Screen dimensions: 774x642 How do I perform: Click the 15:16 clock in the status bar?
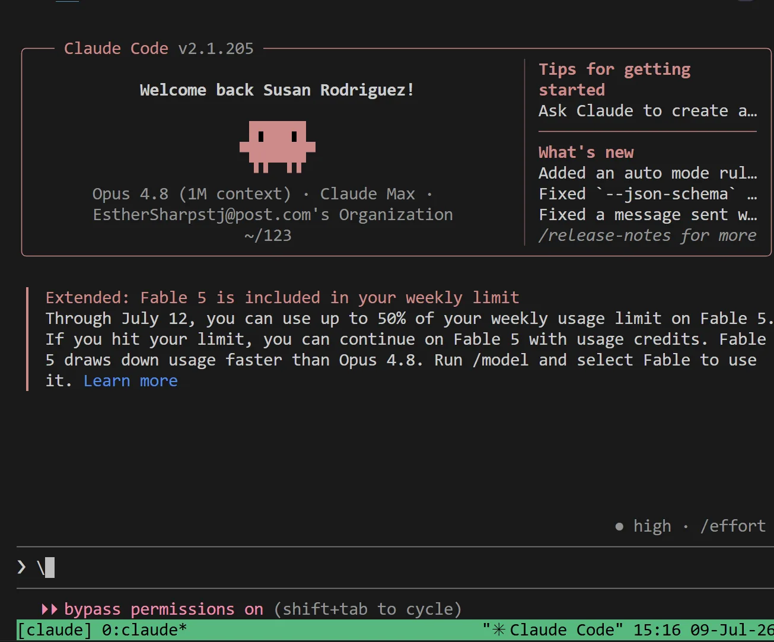click(x=657, y=630)
